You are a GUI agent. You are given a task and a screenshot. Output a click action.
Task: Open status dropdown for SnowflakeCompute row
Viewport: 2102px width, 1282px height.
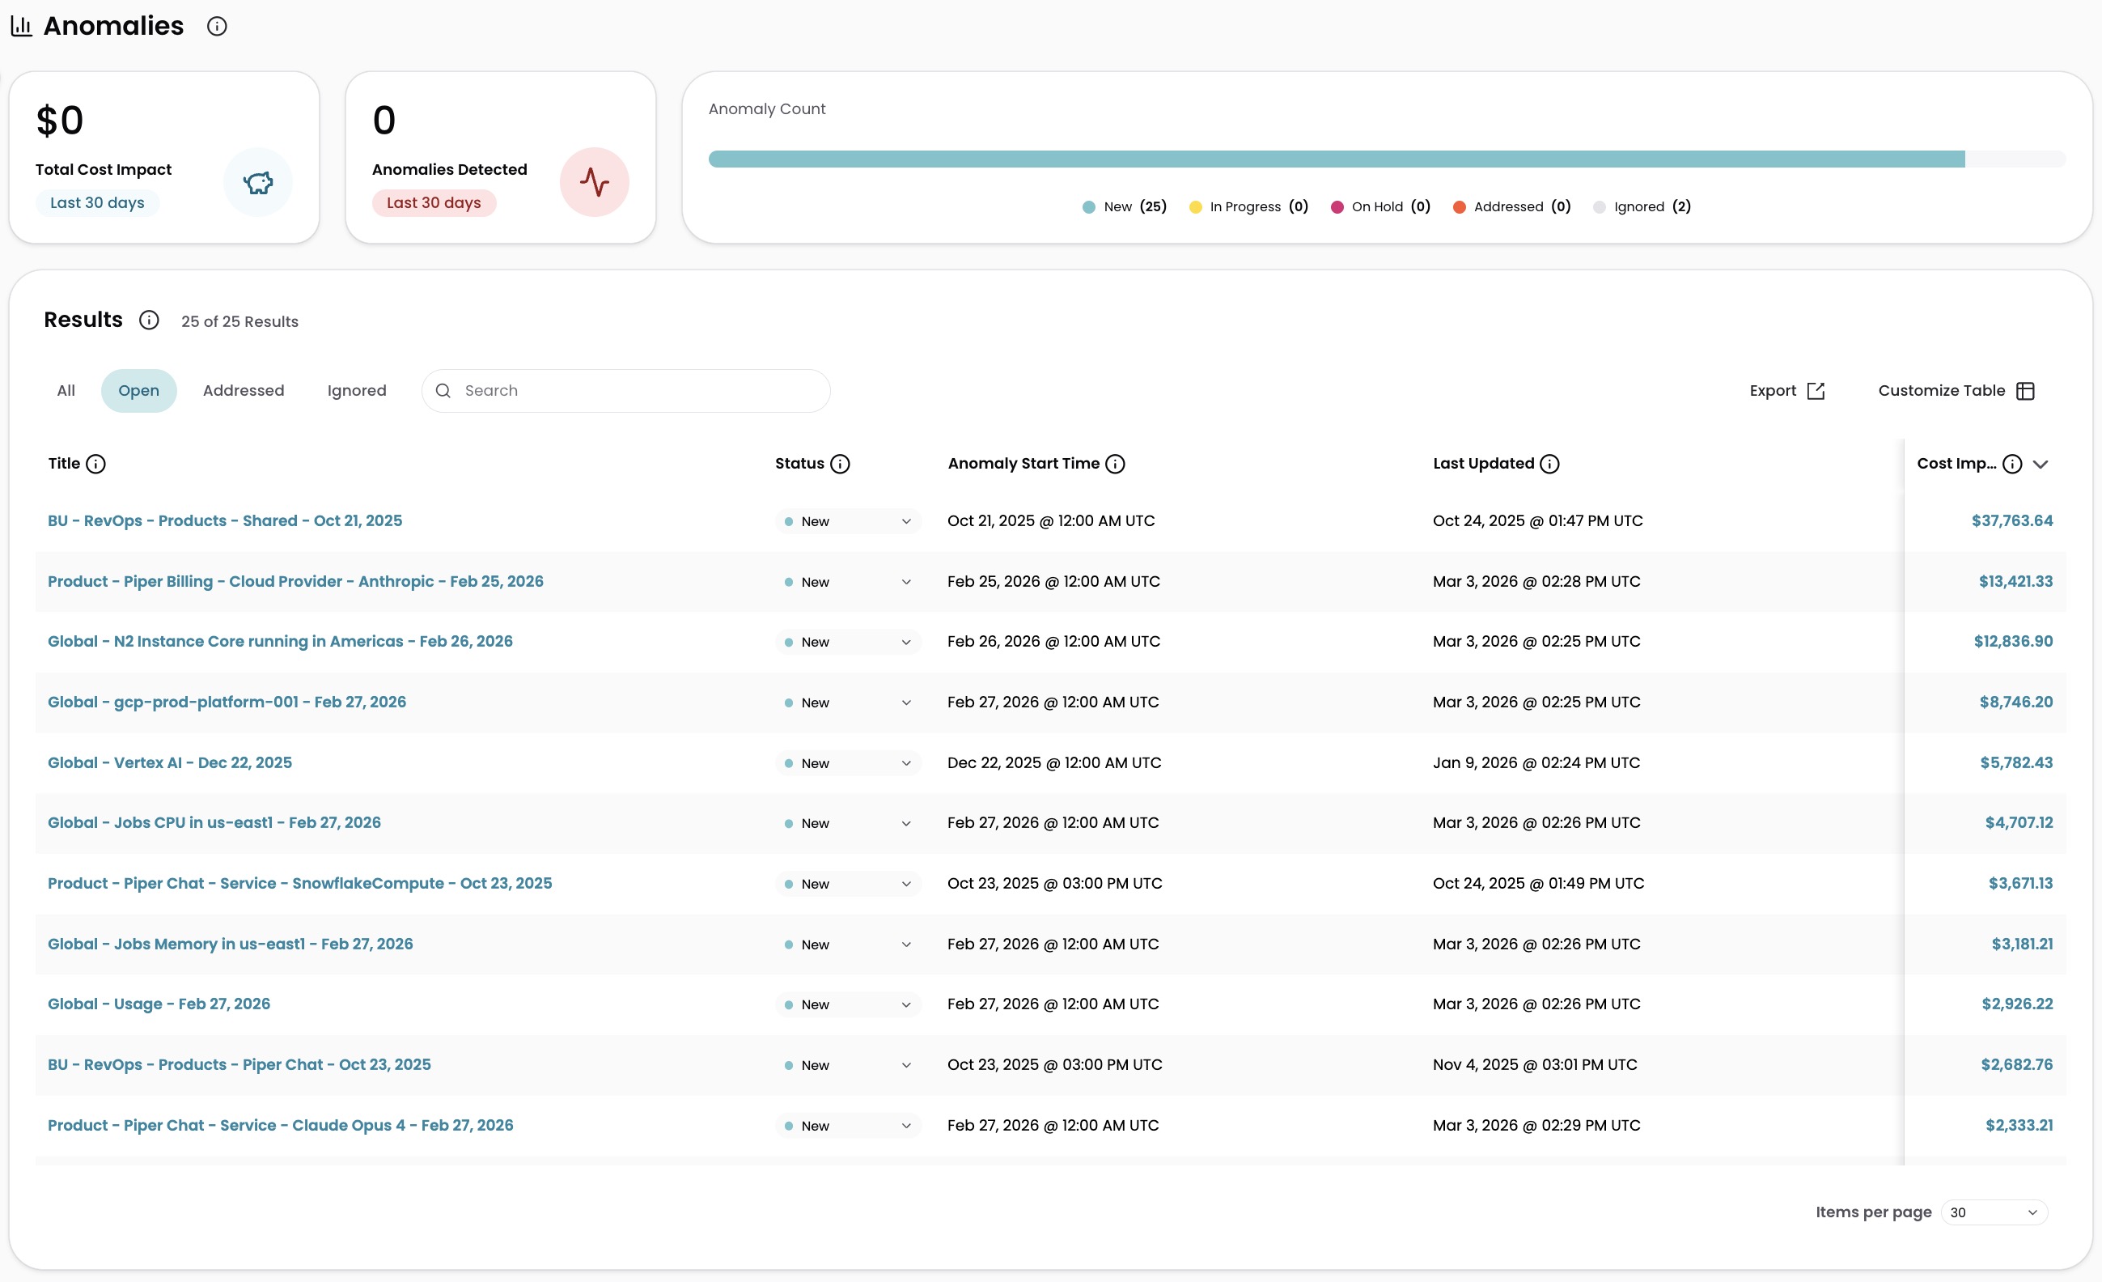848,884
